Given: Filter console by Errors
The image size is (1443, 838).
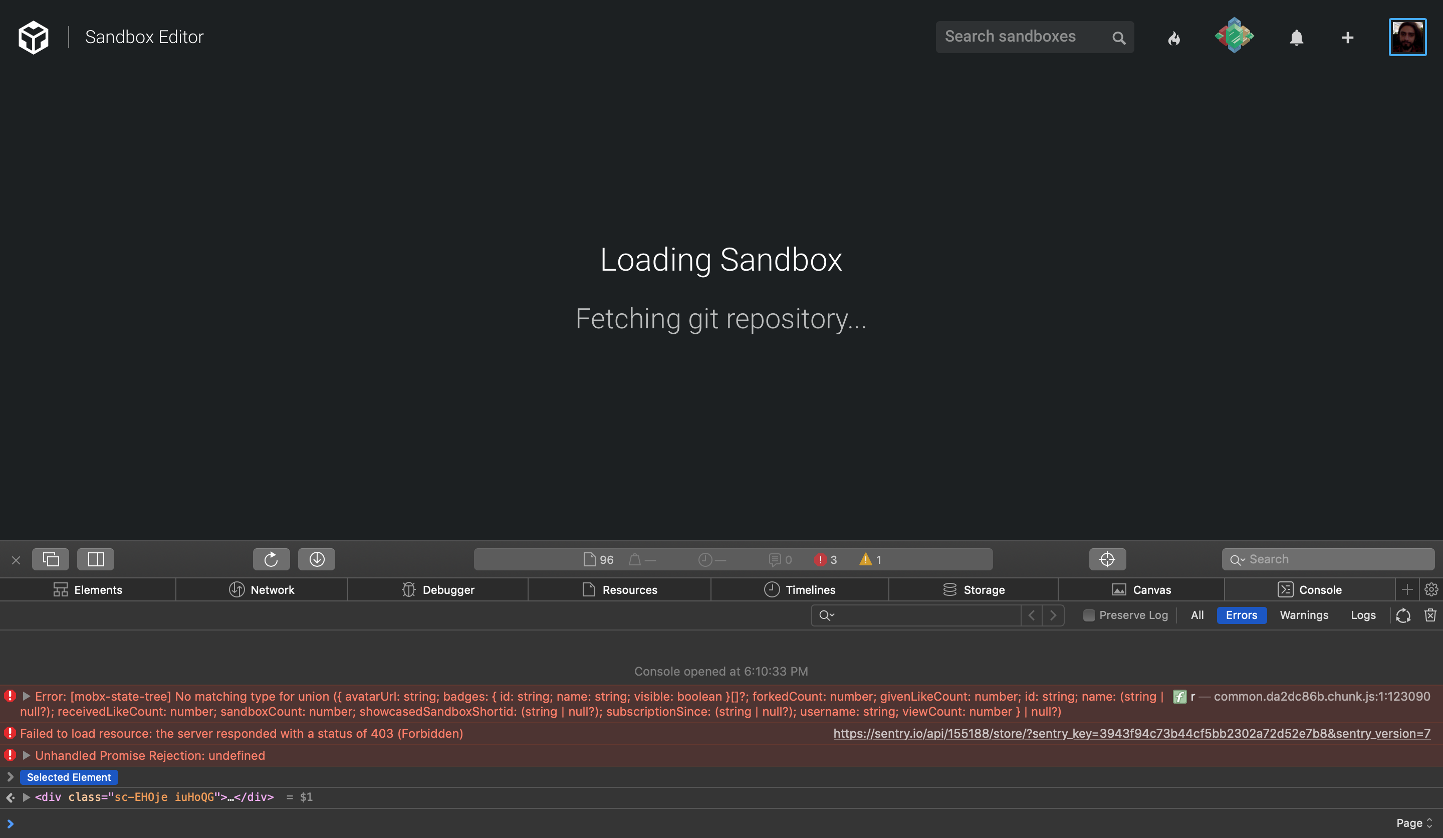Looking at the screenshot, I should click(x=1242, y=615).
